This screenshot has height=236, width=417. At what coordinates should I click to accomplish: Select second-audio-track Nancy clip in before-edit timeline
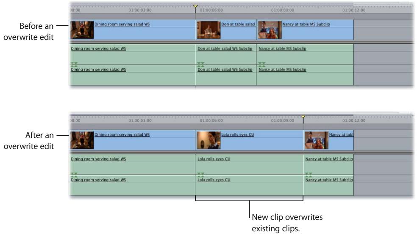305,75
